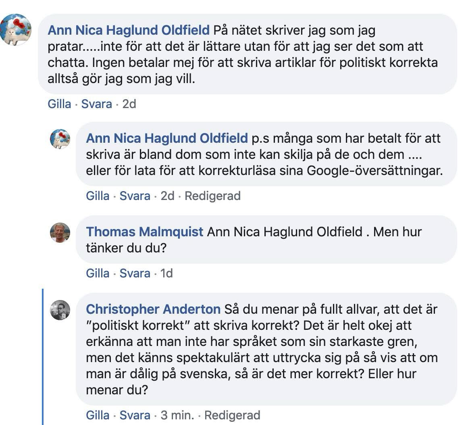Viewport: 466px width, 425px height.
Task: Open Ann Nica Haglund Oldfield's name on top comment
Action: (x=129, y=30)
